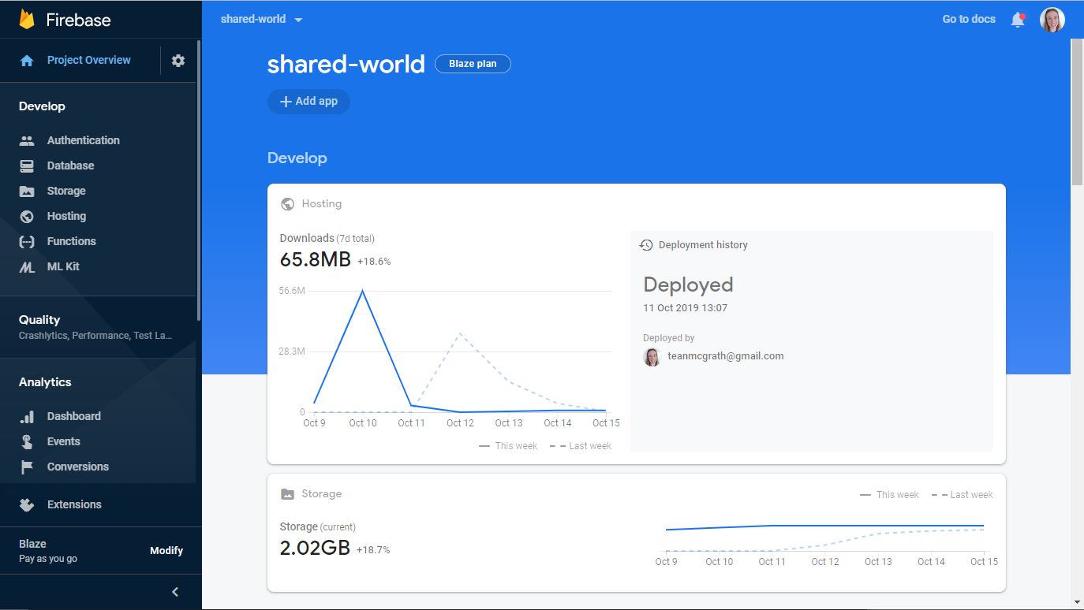Open project settings gear icon
The height and width of the screenshot is (610, 1084).
tap(178, 61)
